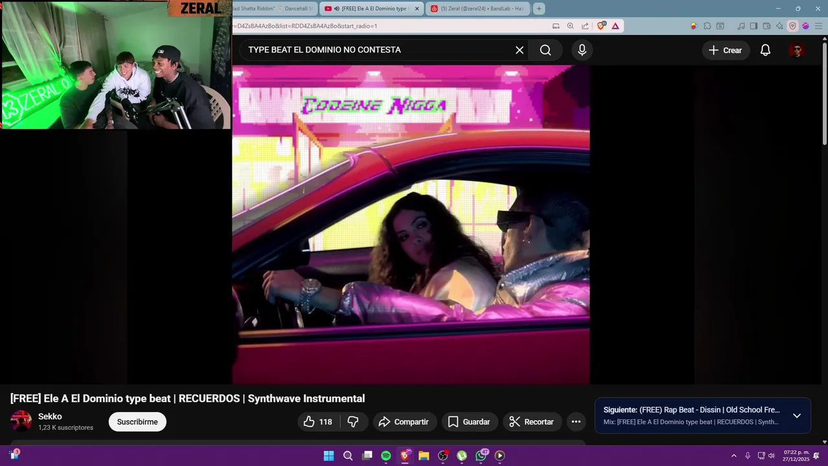Click the browser URL address bar
The image size is (828, 466).
click(388, 26)
